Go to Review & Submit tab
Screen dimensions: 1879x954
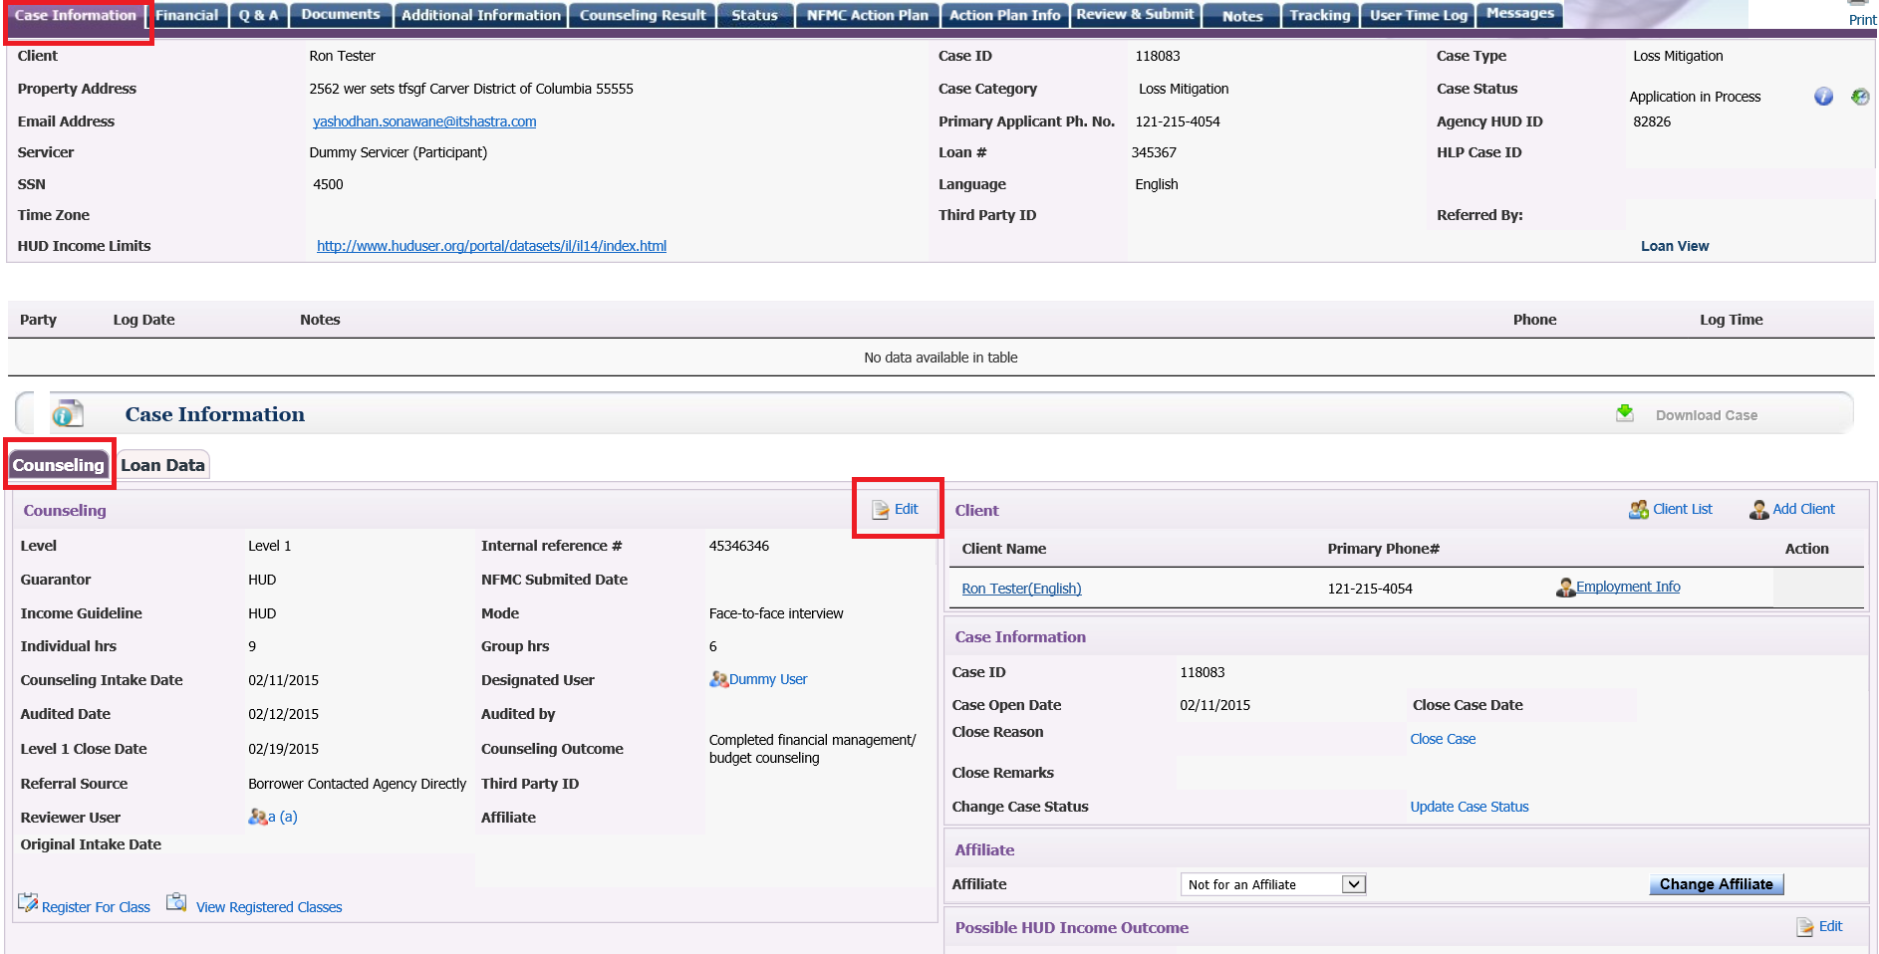pyautogui.click(x=1135, y=15)
